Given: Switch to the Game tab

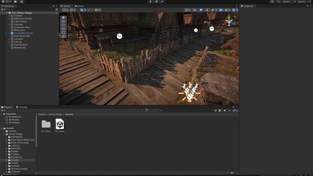Looking at the screenshot, I should [x=79, y=6].
